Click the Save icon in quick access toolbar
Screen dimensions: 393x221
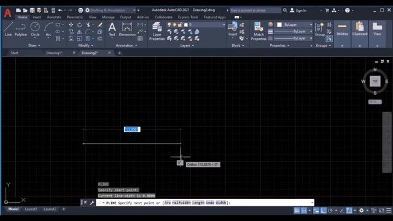point(32,10)
